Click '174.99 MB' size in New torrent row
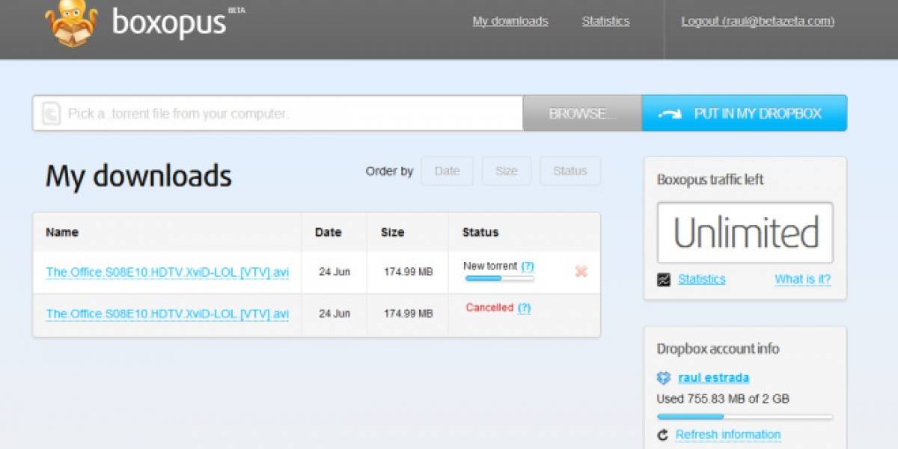Screen dimensions: 898x449 pos(409,272)
